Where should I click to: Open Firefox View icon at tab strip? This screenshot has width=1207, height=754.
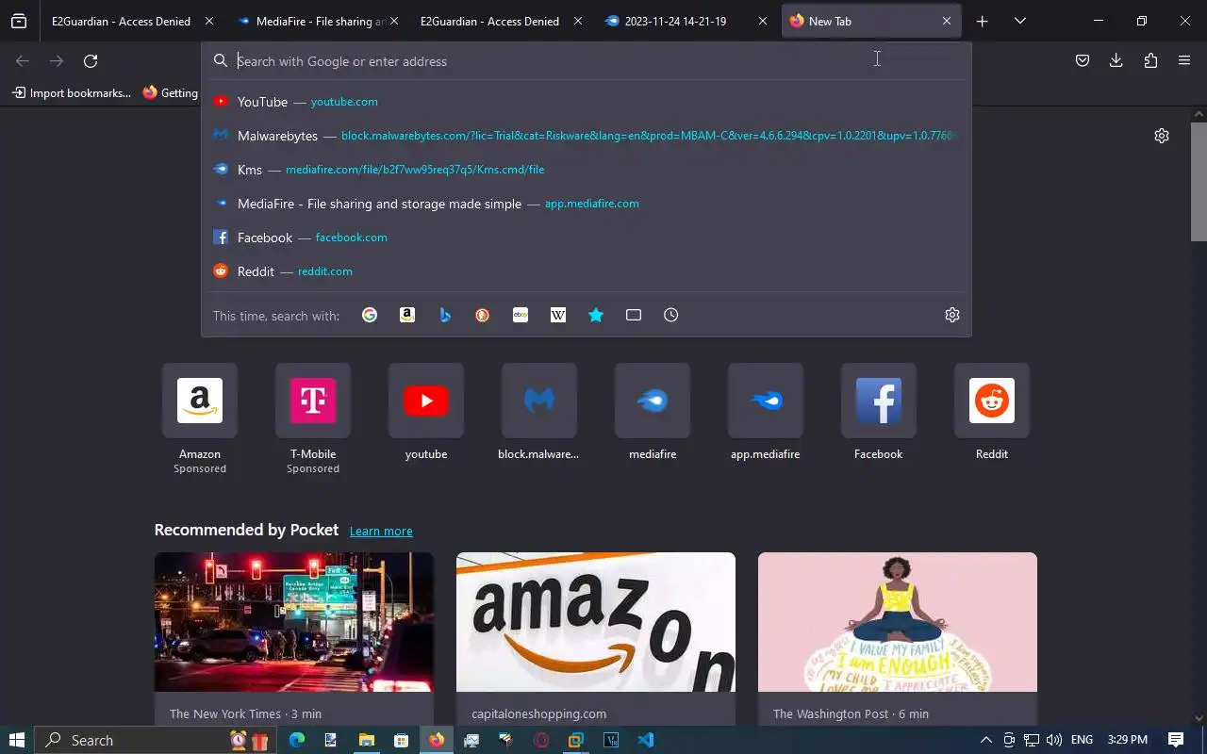19,21
